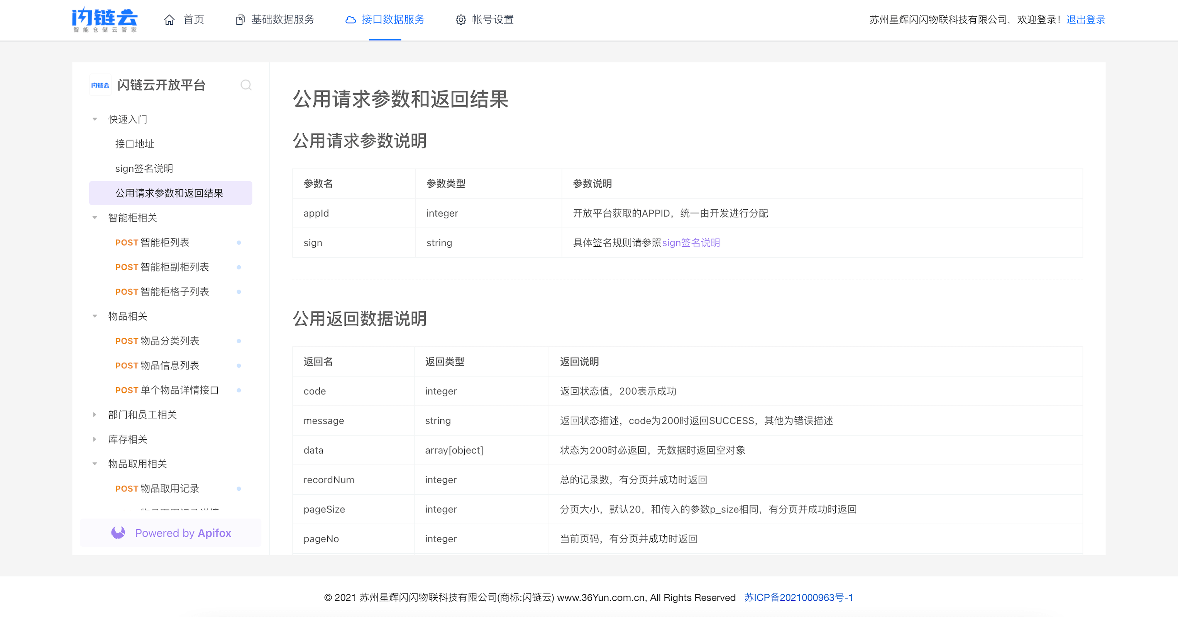Expand the 部门和员工相关 section
Screen dimensions: 1178x617
(x=95, y=414)
